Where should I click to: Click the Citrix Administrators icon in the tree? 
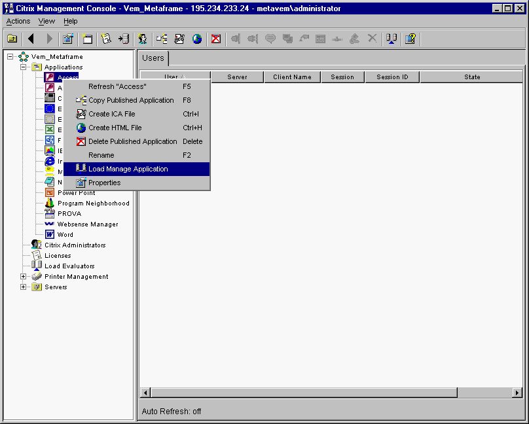point(37,245)
